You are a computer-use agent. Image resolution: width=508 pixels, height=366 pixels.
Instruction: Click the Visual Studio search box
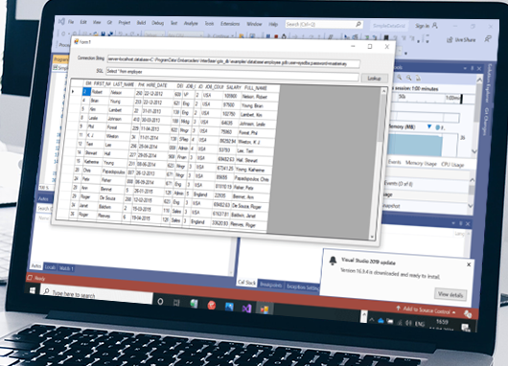pyautogui.click(x=324, y=24)
